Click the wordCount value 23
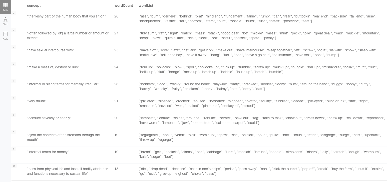Viewport: 387px width, 182px height. pos(116,84)
